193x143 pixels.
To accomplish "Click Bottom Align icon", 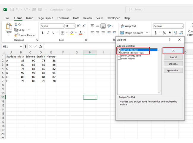I will tap(103, 26).
